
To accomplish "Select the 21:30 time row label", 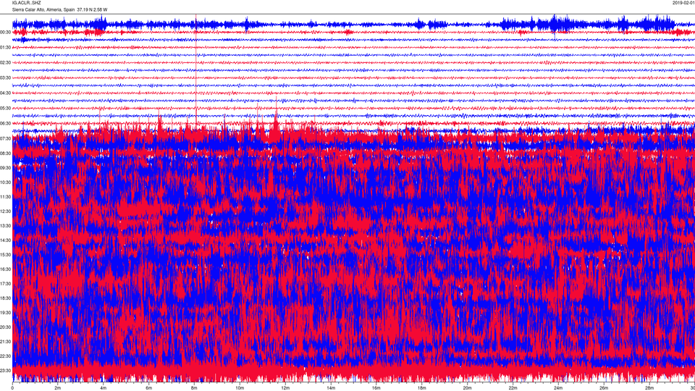I will [5, 342].
